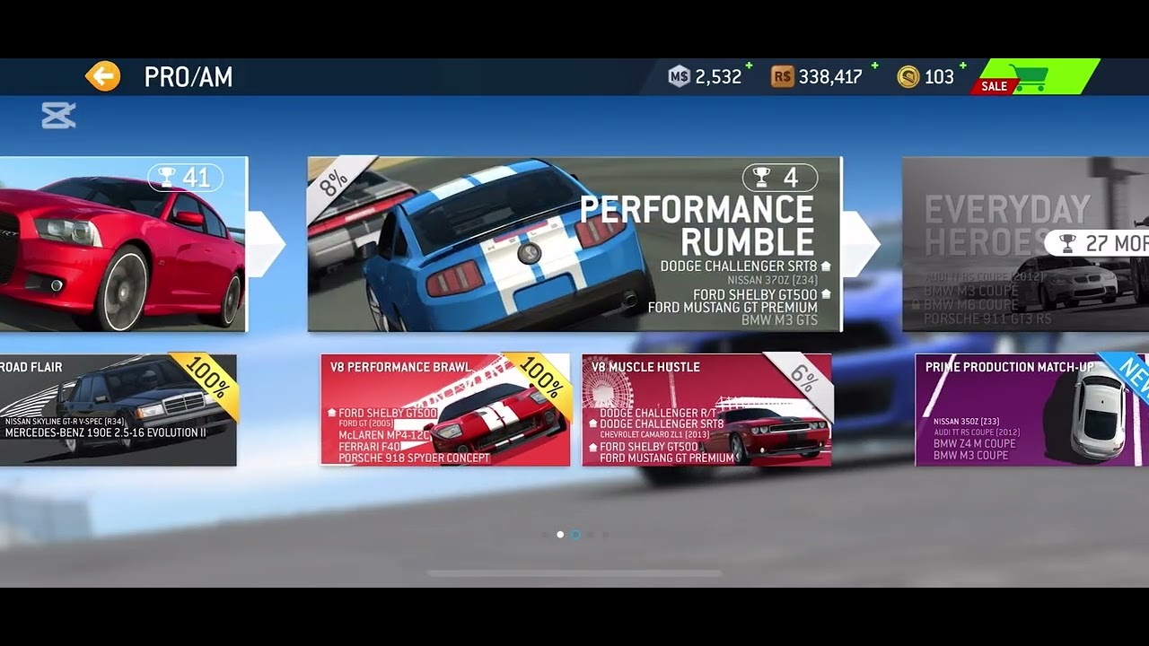This screenshot has height=646, width=1149.
Task: Click the PRO/AM screen title
Action: 189,77
